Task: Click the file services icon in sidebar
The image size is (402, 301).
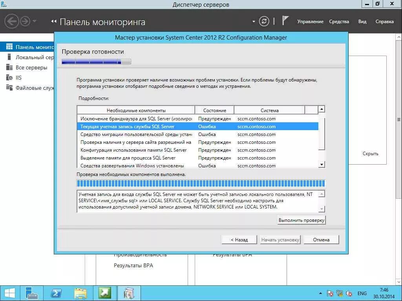Action: pyautogui.click(x=9, y=87)
